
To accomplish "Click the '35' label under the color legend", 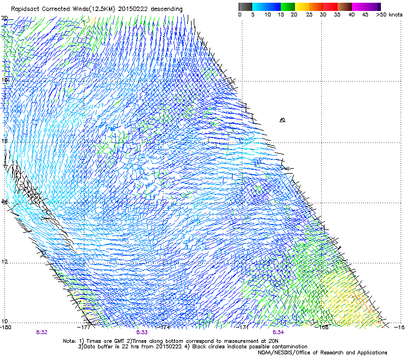I will tap(337, 15).
